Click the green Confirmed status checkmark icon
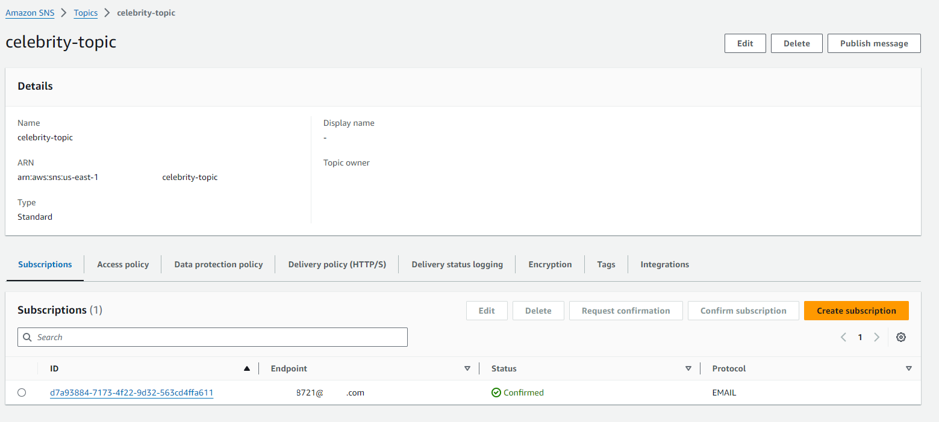This screenshot has width=939, height=422. tap(496, 393)
